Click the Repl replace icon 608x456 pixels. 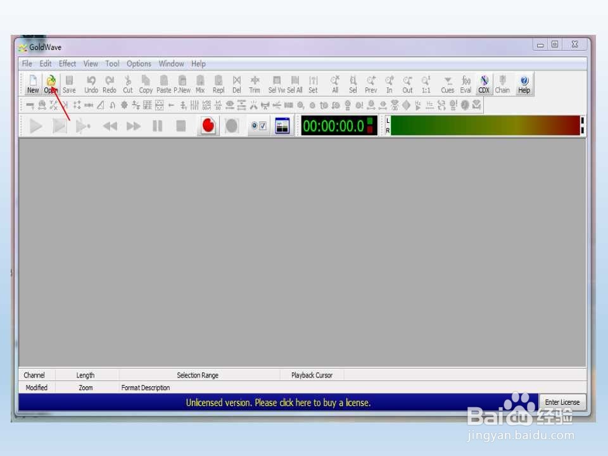[x=218, y=84]
